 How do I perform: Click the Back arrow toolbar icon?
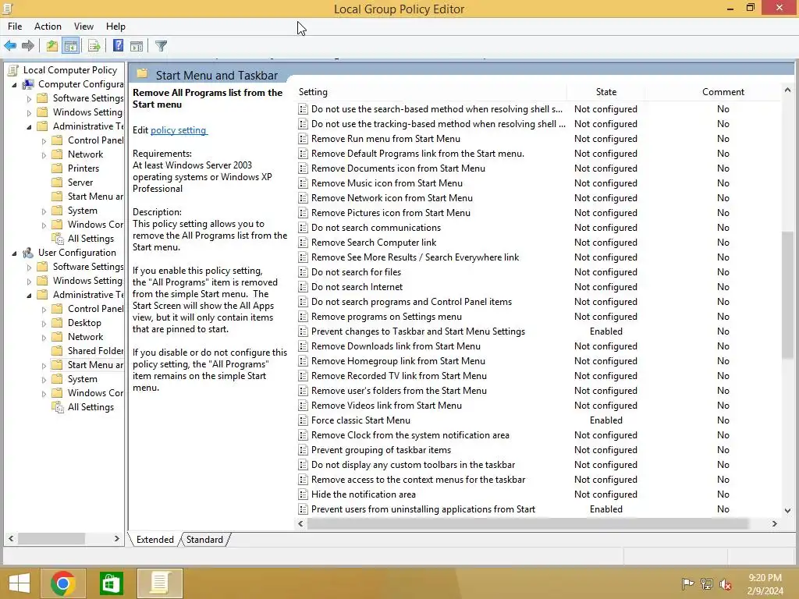click(10, 46)
